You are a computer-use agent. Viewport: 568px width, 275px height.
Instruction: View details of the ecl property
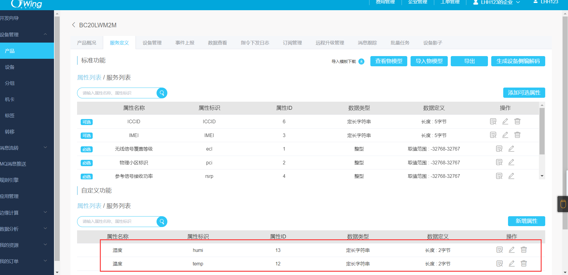499,149
